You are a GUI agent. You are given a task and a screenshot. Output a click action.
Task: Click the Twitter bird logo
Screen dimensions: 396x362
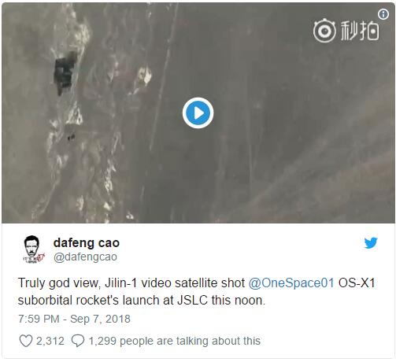point(371,242)
